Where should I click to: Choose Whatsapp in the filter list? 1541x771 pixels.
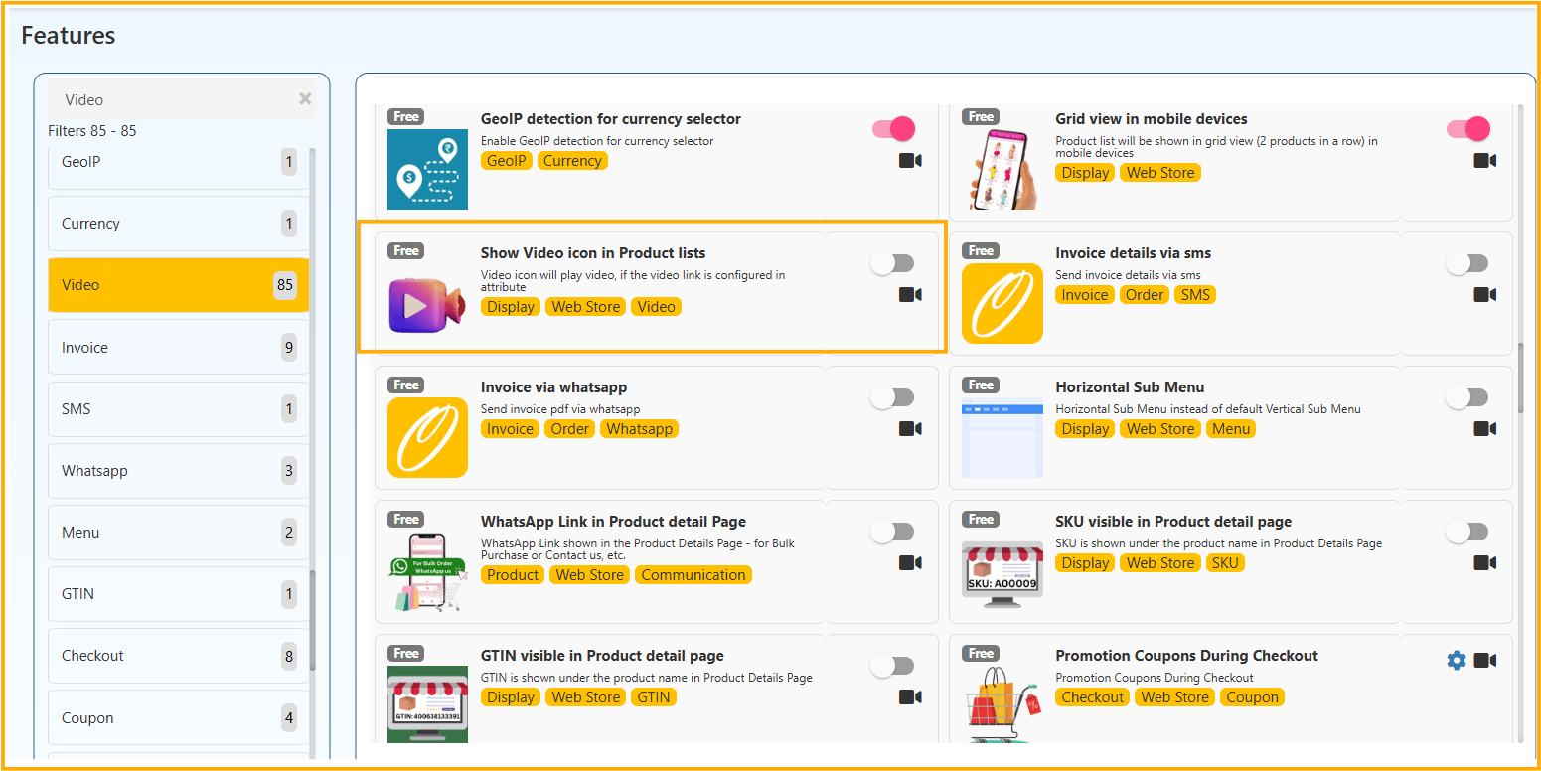[178, 471]
